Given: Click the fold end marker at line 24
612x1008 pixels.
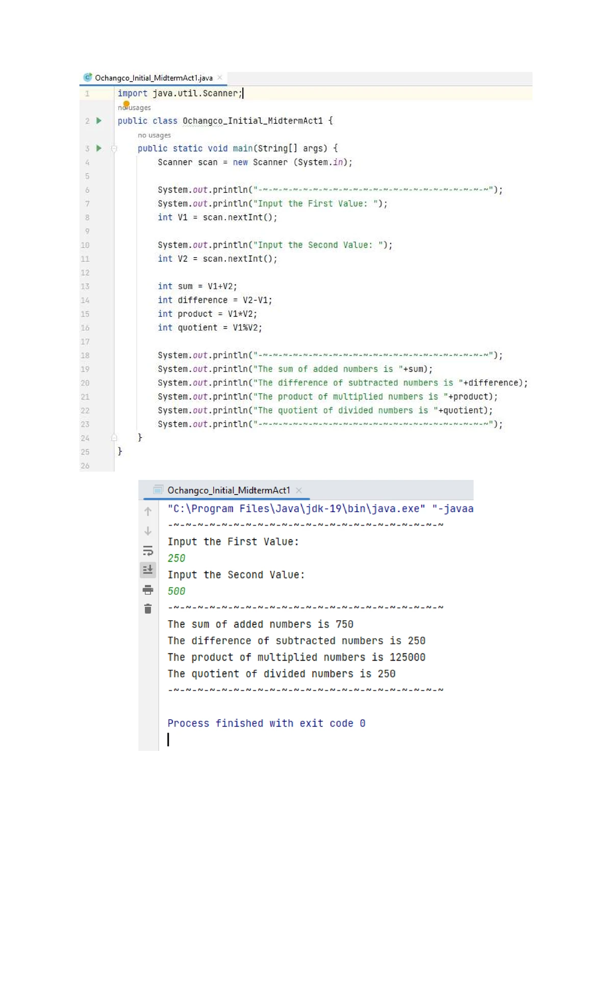Looking at the screenshot, I should coord(114,438).
